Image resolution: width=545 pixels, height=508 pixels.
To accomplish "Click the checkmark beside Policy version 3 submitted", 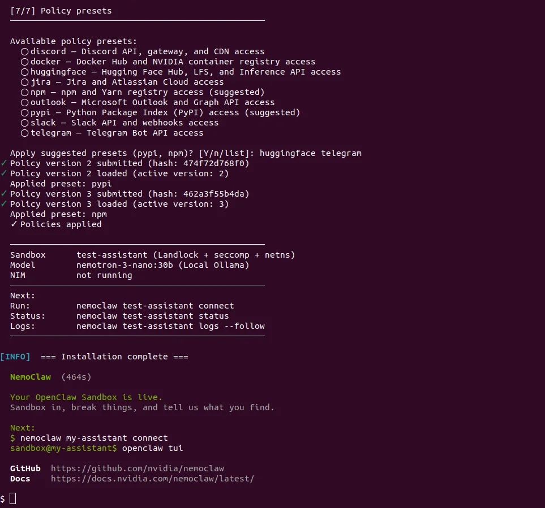I will tap(4, 194).
